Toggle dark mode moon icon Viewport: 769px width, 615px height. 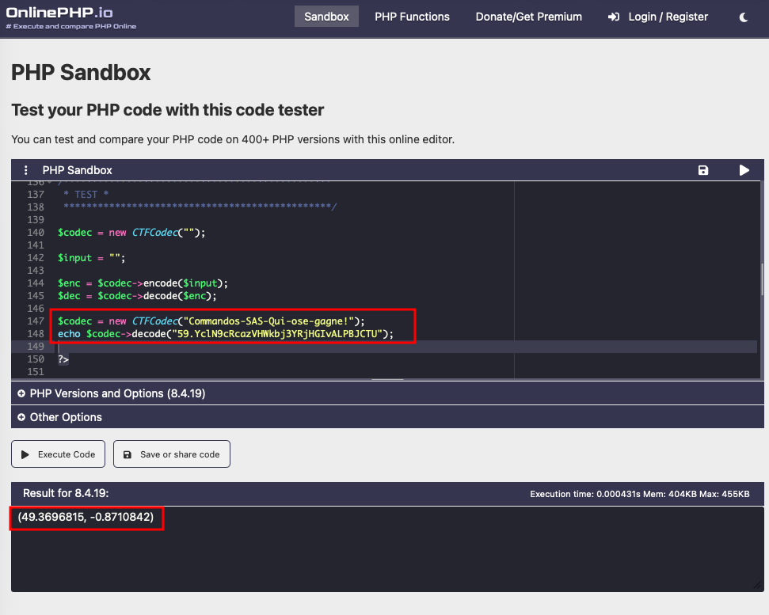(x=744, y=17)
